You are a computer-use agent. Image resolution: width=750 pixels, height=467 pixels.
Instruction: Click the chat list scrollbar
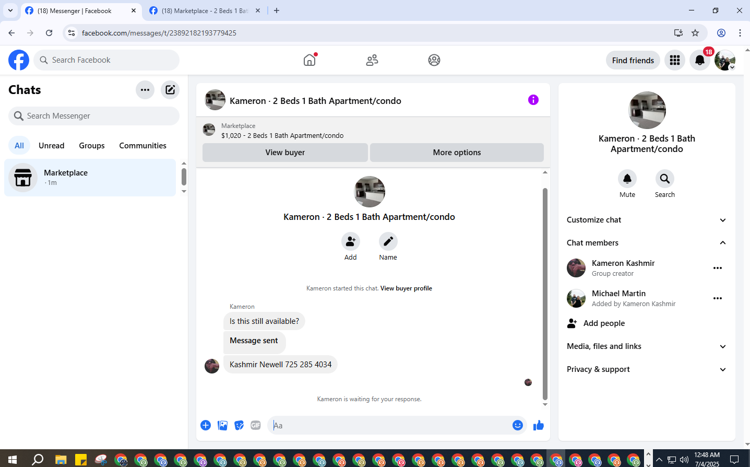pos(184,177)
